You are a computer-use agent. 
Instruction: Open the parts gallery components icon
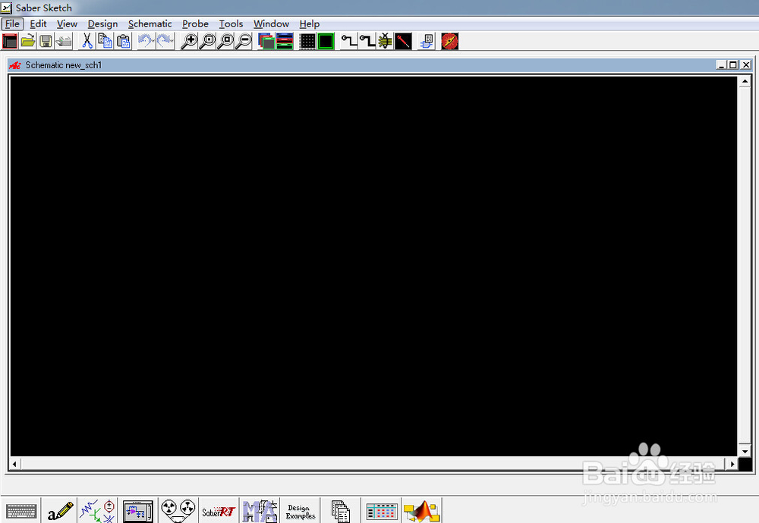pos(98,511)
